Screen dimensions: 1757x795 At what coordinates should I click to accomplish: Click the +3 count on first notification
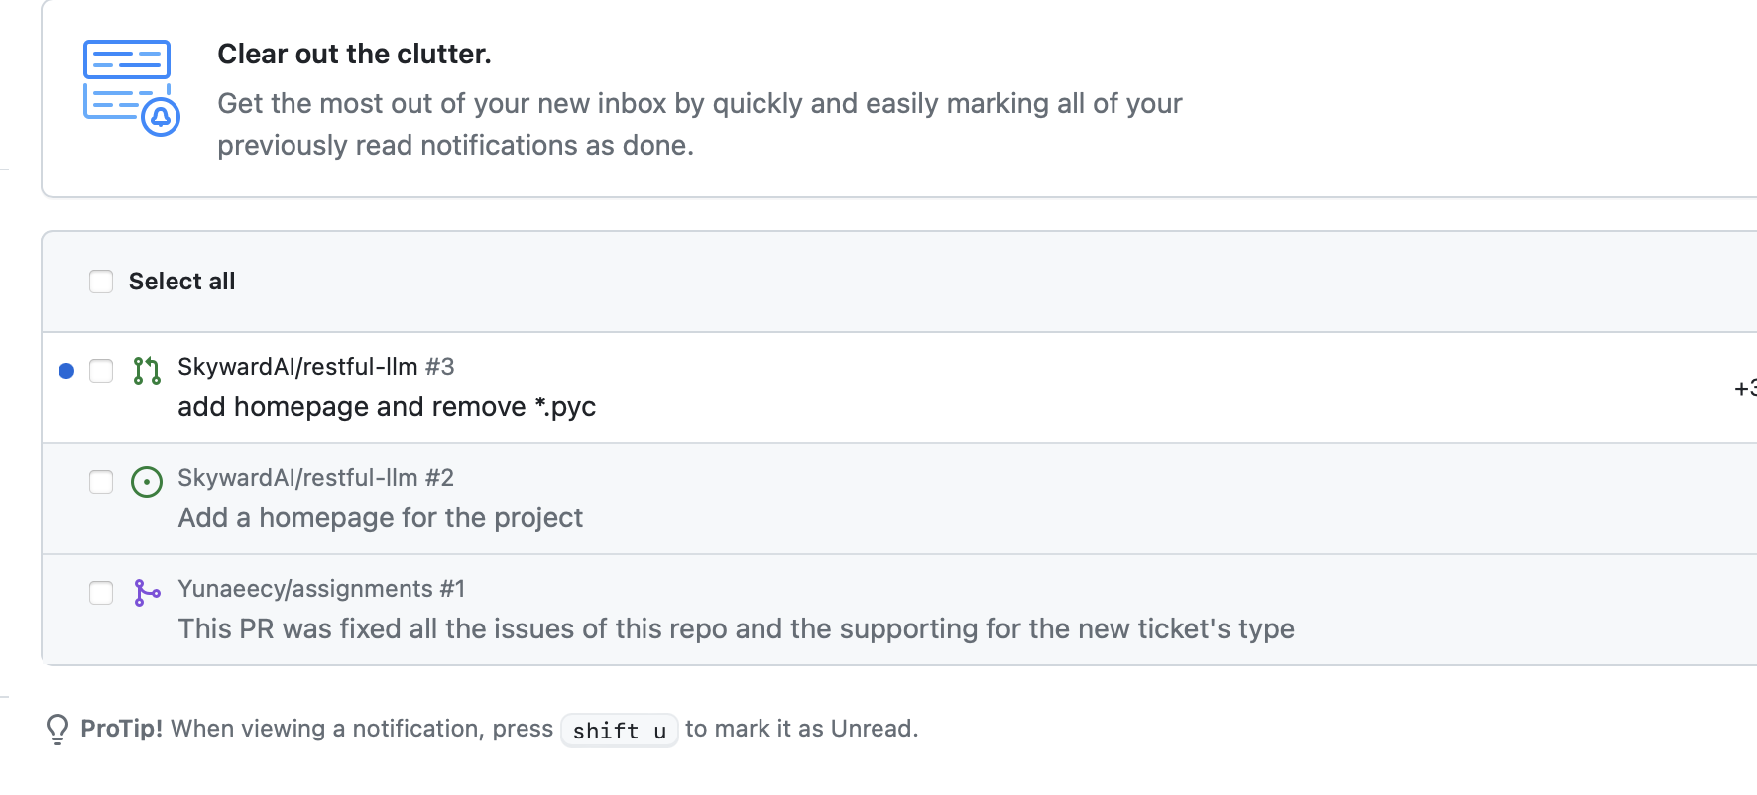(1744, 389)
